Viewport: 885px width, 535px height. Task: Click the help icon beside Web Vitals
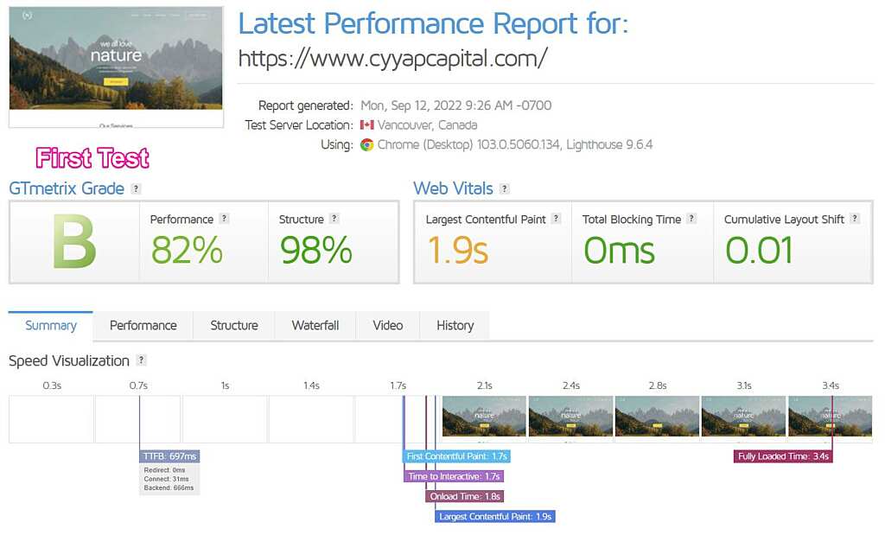(505, 188)
